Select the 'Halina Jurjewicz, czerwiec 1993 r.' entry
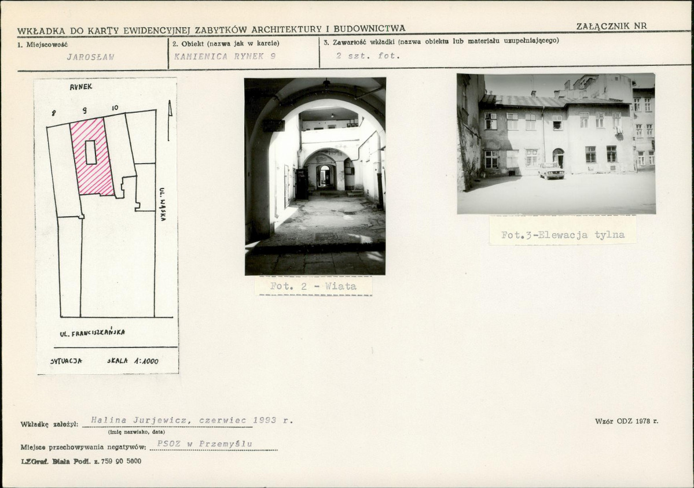 [188, 420]
